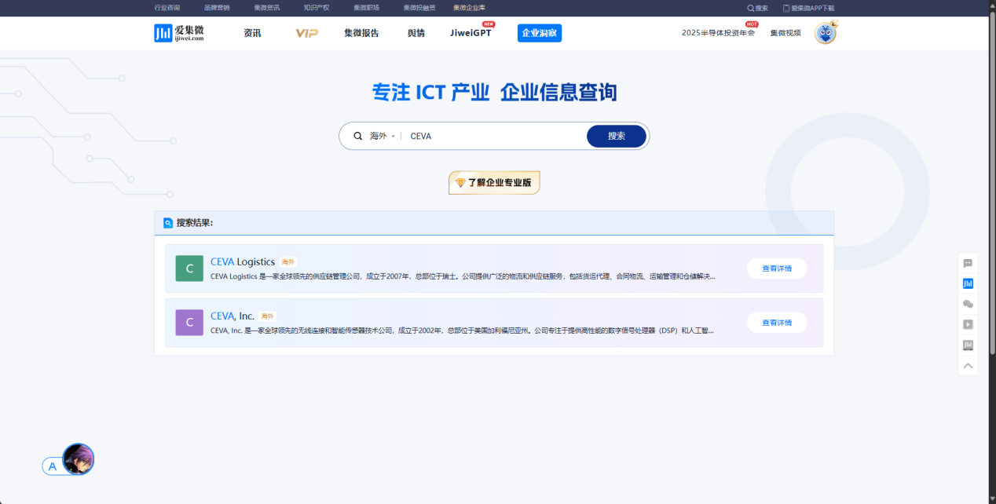
Task: Open the WeChat sidebar icon
Action: 968,304
